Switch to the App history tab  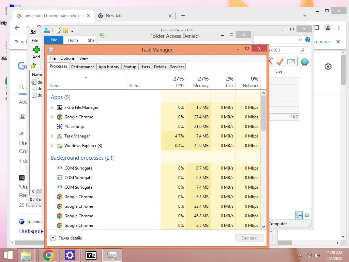pos(109,67)
